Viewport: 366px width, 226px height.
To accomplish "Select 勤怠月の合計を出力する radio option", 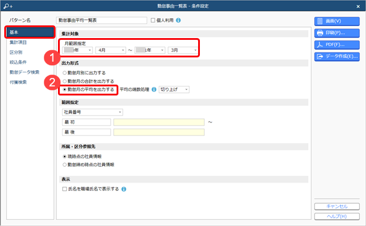I will (x=65, y=81).
